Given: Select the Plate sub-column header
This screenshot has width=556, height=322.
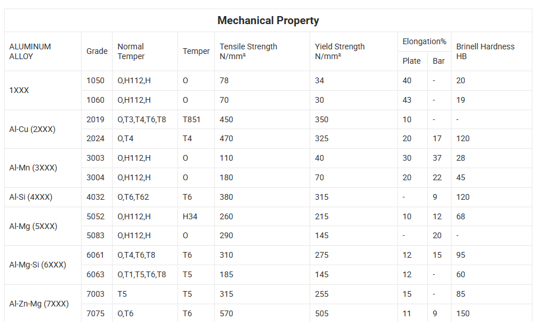Looking at the screenshot, I should coord(411,61).
